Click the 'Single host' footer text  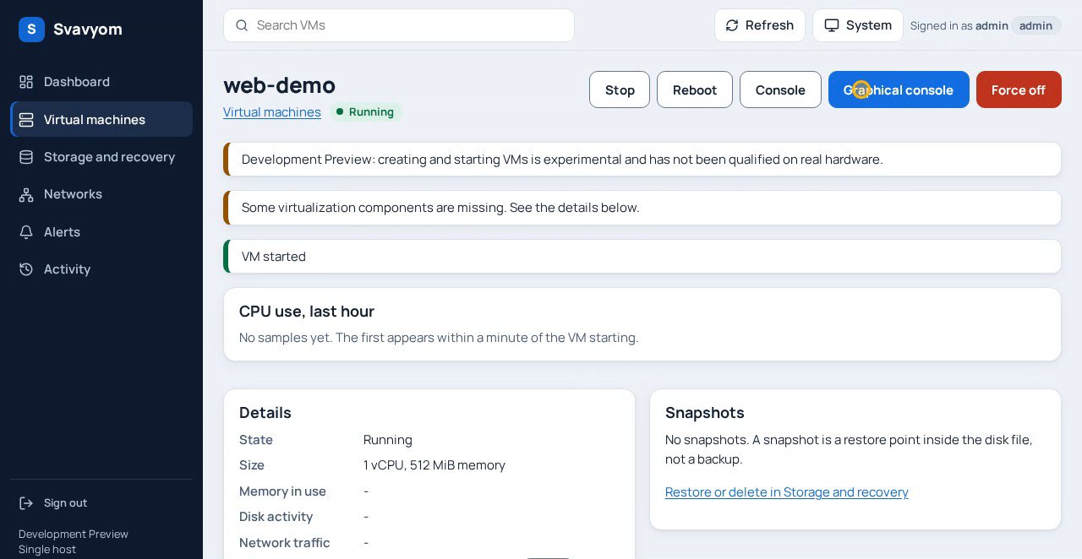point(47,550)
